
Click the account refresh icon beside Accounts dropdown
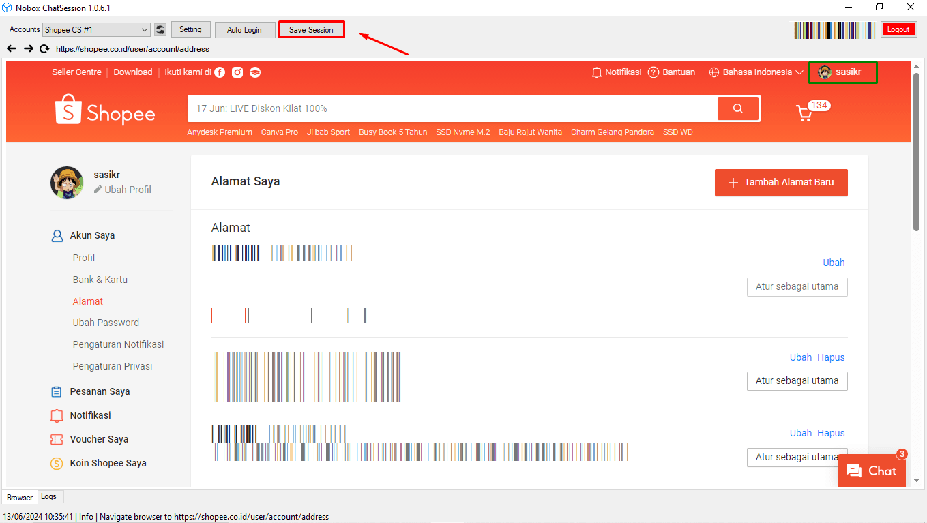pyautogui.click(x=159, y=29)
